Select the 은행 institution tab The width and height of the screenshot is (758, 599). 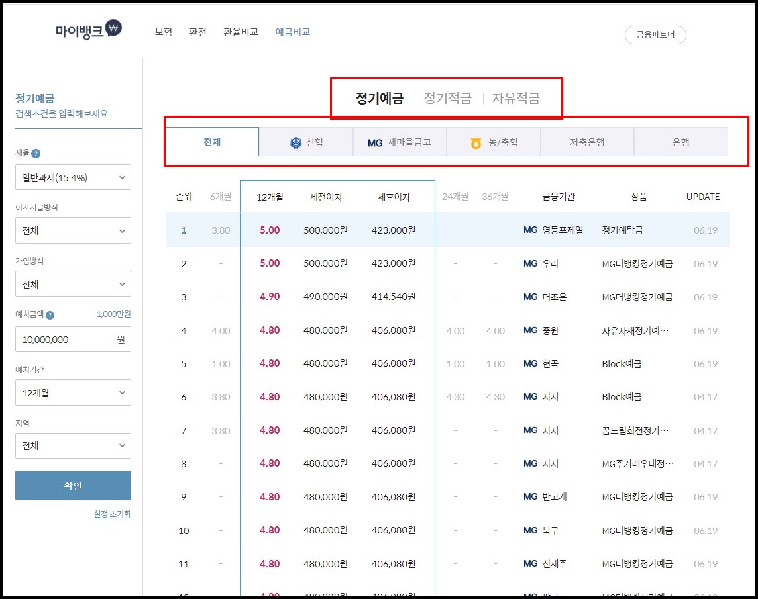(681, 142)
